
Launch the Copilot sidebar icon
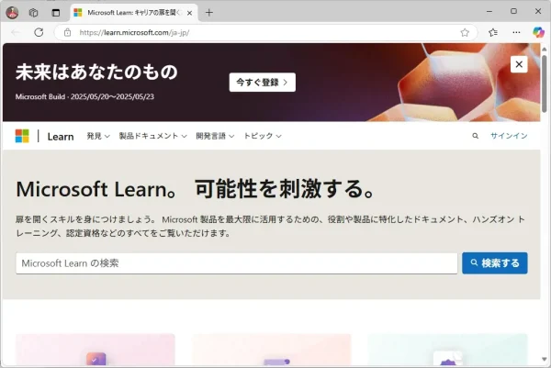538,32
